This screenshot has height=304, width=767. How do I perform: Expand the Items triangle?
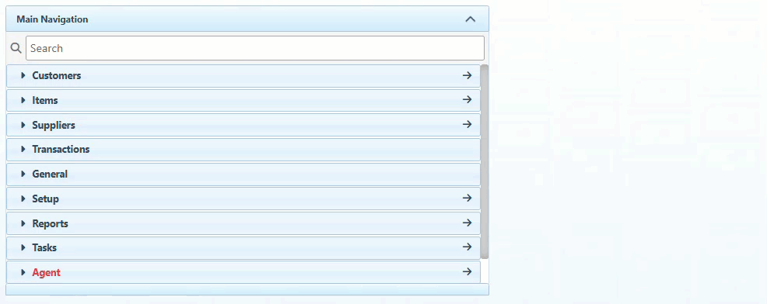[23, 100]
